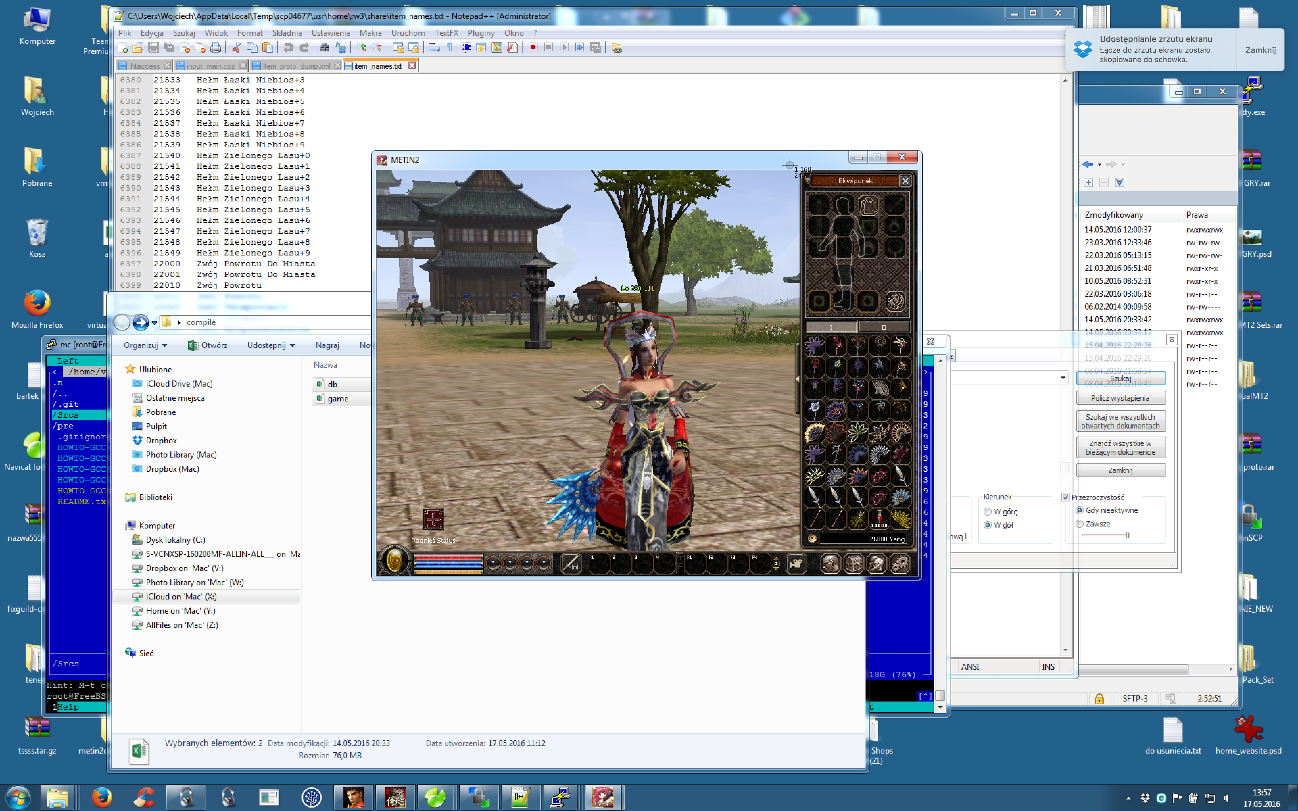Screen dimensions: 1298x811
Task: Open the Pluginy menu in Notepad++
Action: point(481,33)
